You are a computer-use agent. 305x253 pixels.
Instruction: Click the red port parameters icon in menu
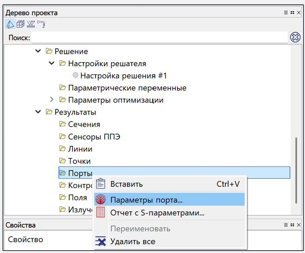101,200
